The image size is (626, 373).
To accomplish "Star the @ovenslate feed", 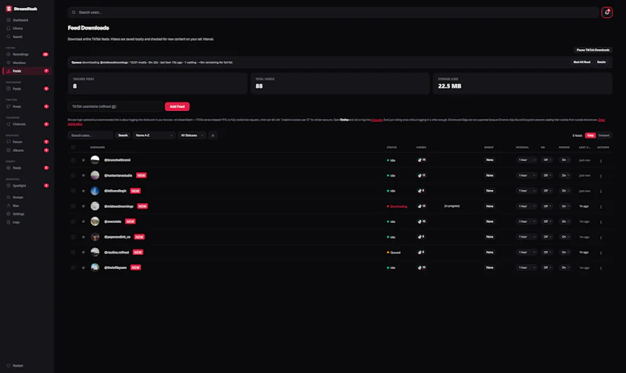I will (x=84, y=221).
